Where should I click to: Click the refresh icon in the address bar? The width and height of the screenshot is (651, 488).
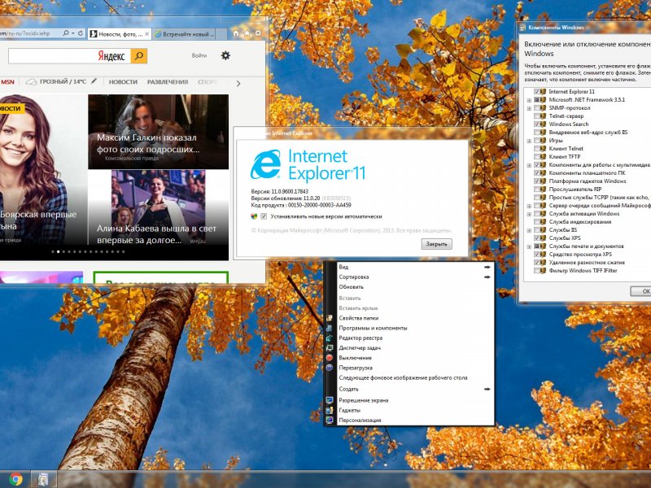point(81,33)
